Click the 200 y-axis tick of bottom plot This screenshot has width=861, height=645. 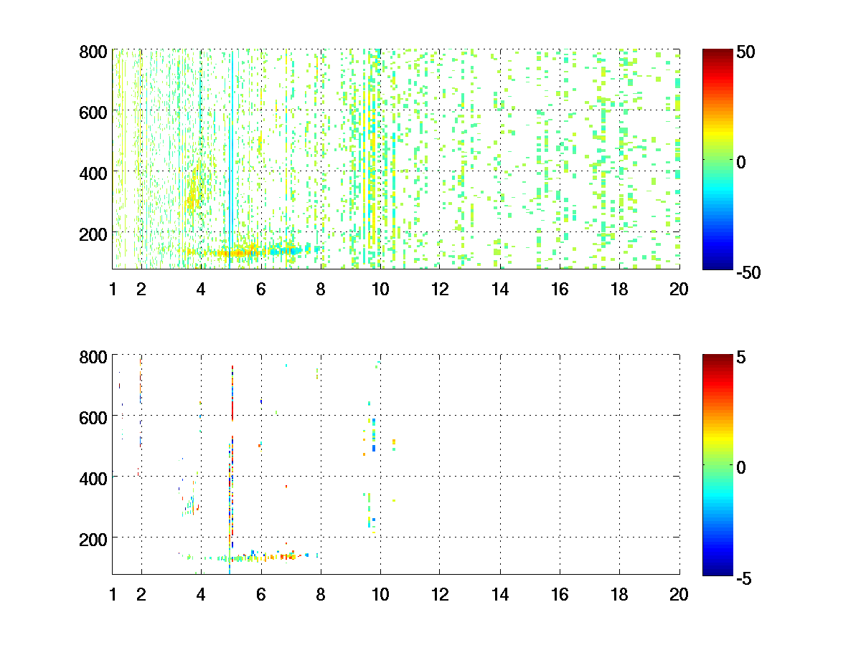click(93, 538)
